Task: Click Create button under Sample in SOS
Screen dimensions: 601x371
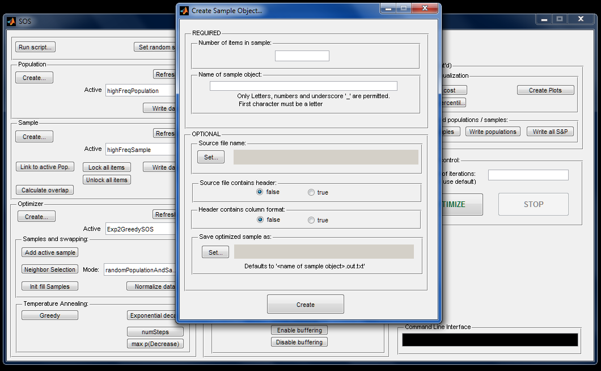Action: (x=34, y=137)
